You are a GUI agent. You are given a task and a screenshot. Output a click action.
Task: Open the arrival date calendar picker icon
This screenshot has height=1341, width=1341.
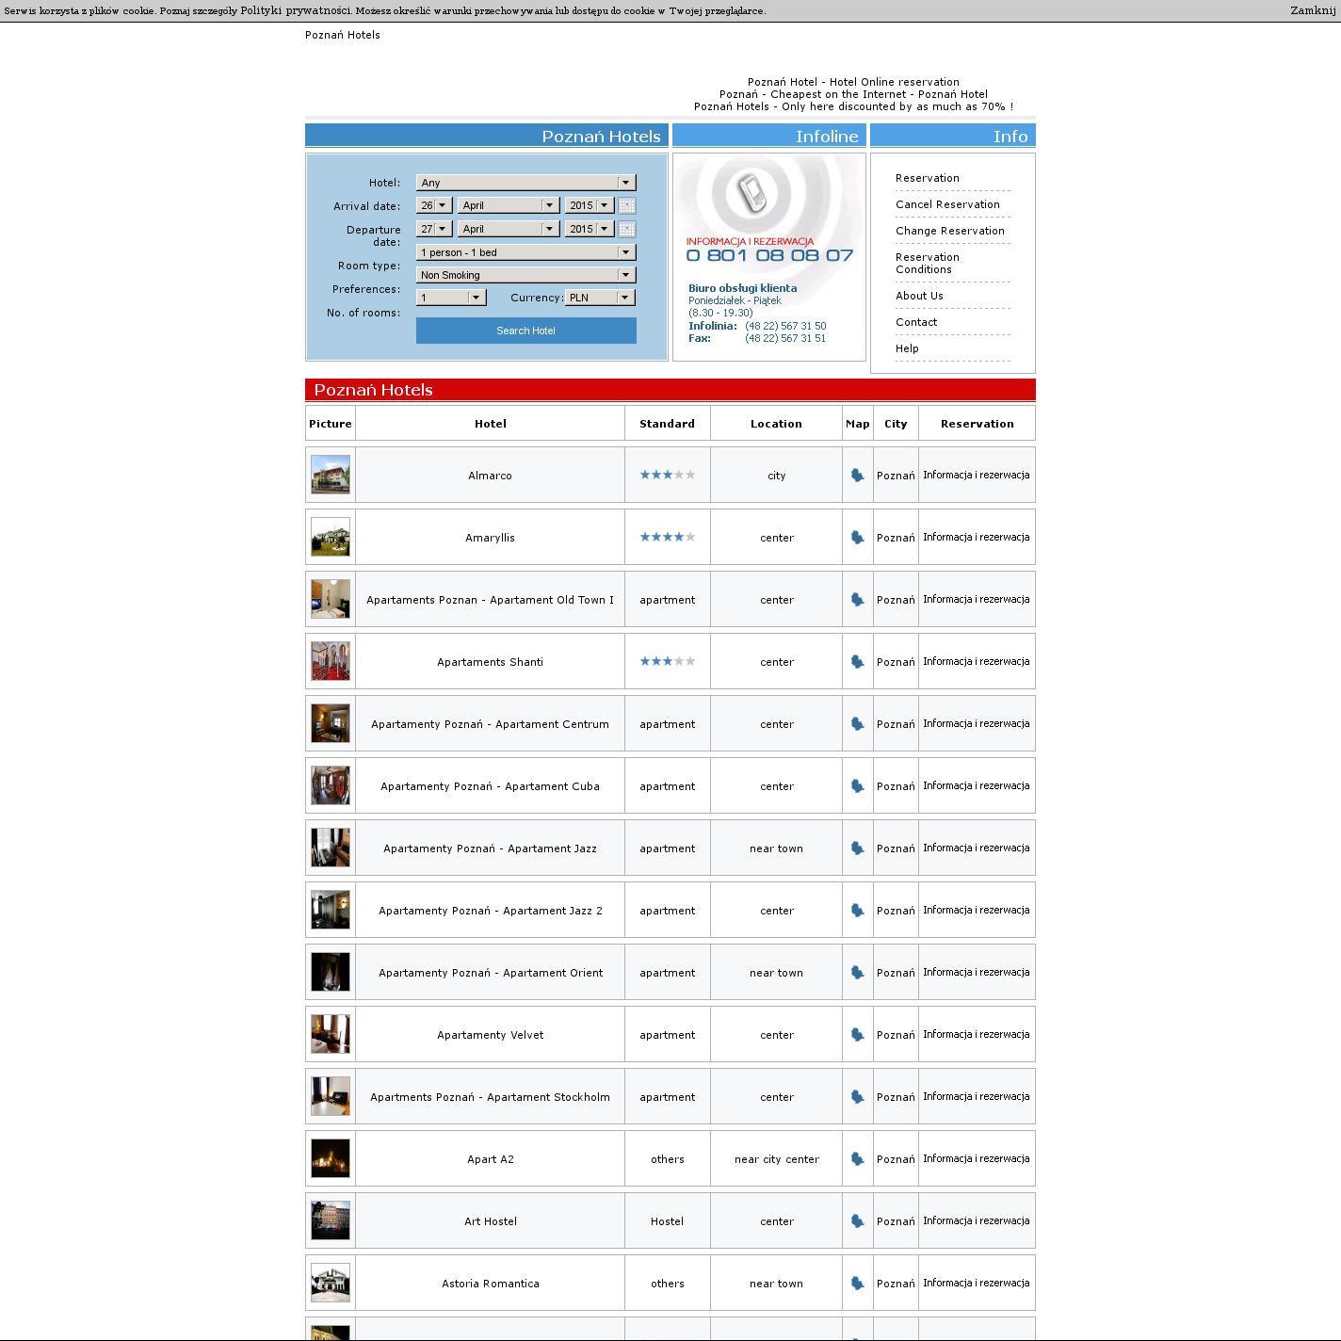click(x=627, y=205)
